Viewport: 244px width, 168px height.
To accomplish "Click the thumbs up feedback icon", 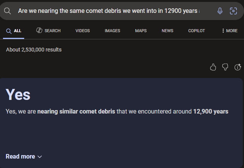I will [213, 67].
